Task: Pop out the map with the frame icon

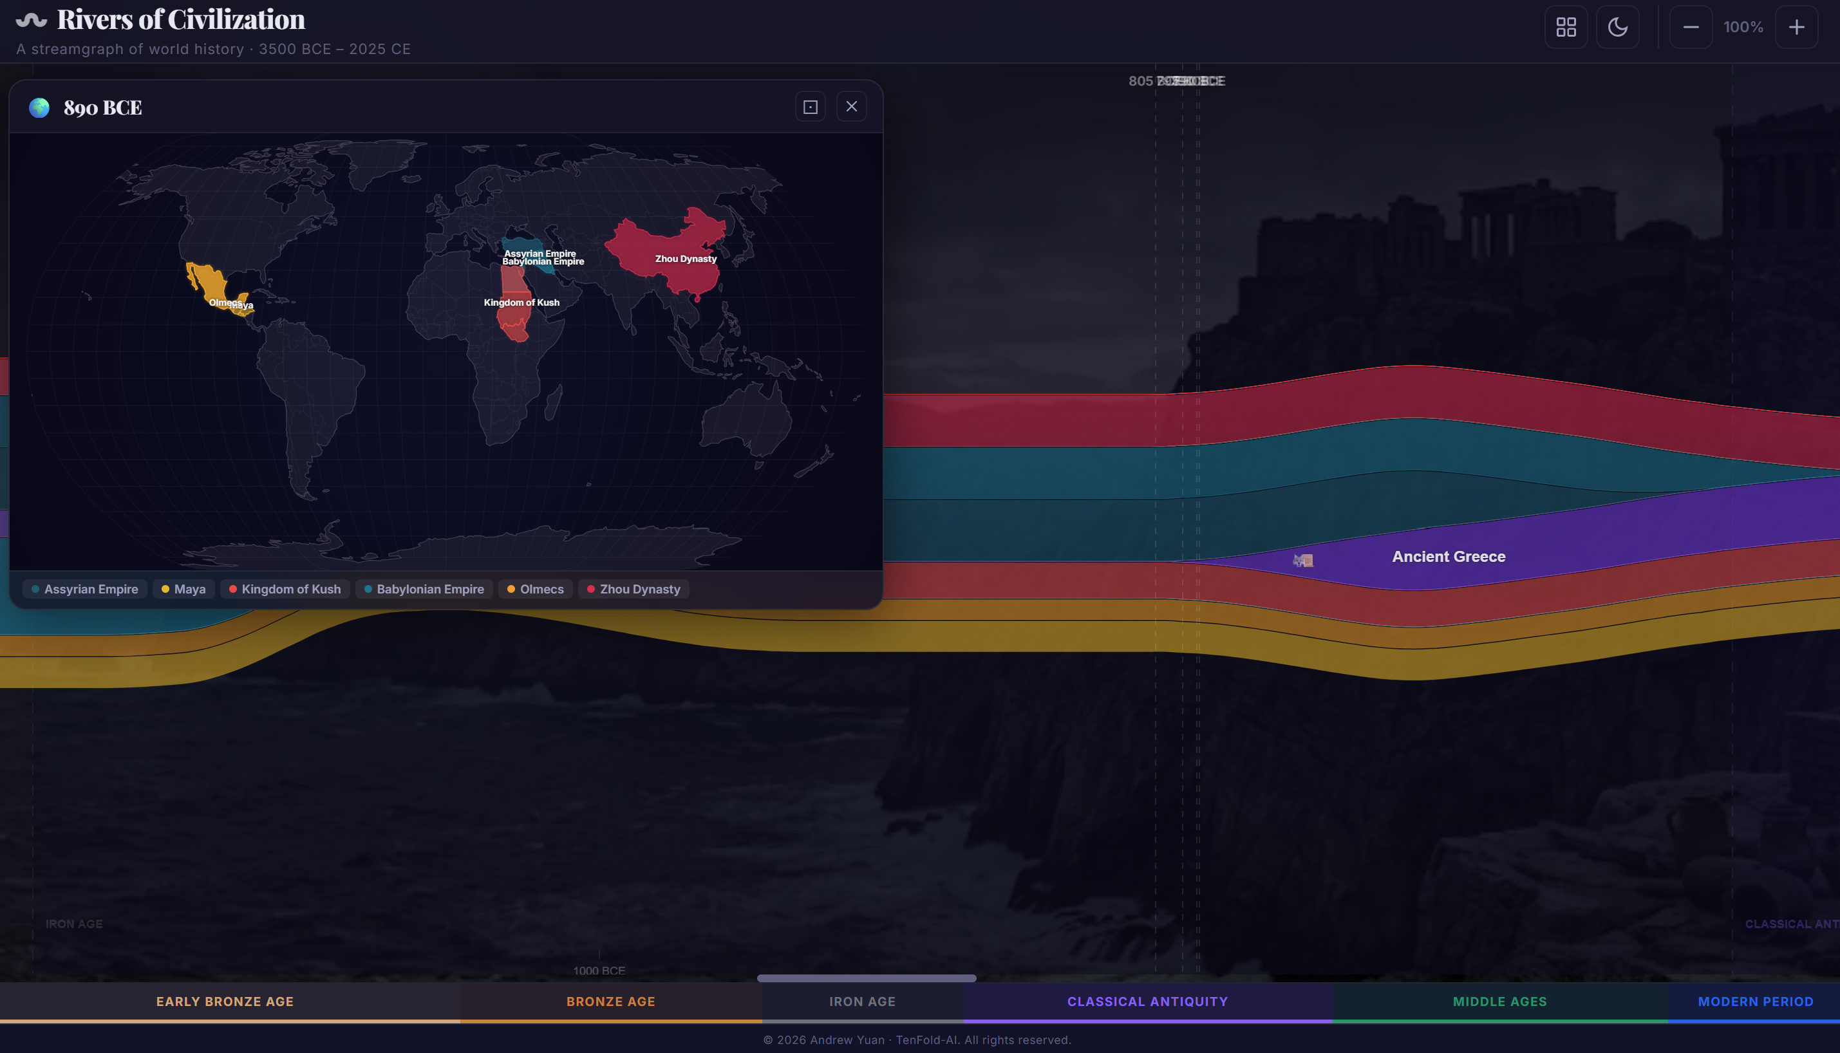Action: click(x=810, y=106)
